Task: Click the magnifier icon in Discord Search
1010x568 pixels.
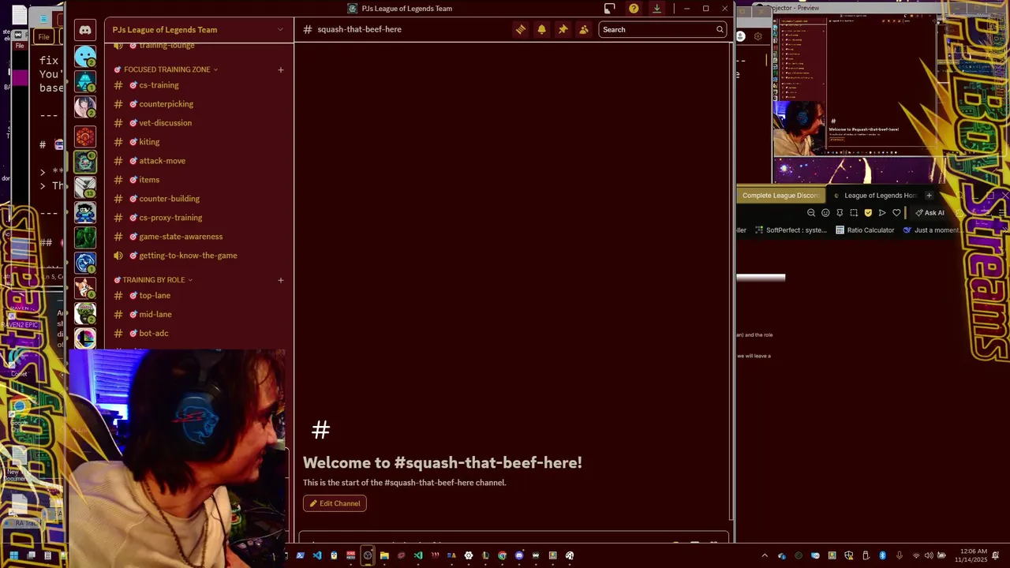Action: pos(720,29)
